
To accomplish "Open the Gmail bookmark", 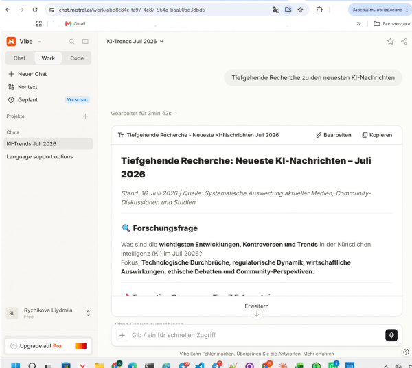I will click(x=76, y=23).
